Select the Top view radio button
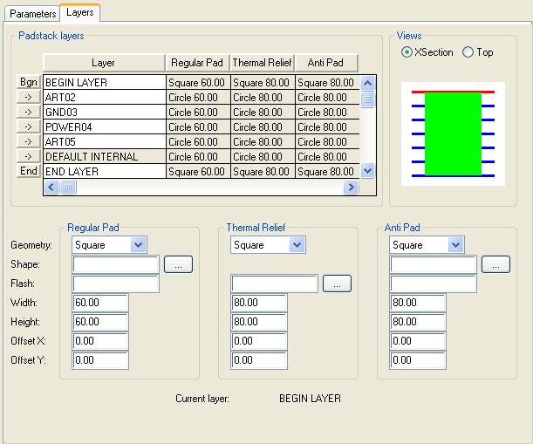This screenshot has width=533, height=444. coord(468,52)
